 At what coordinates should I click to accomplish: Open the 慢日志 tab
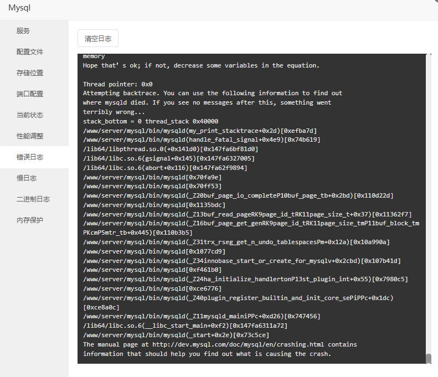[x=27, y=178]
